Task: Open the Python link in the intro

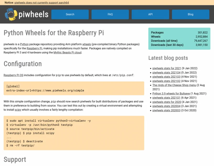Action: 24,44
